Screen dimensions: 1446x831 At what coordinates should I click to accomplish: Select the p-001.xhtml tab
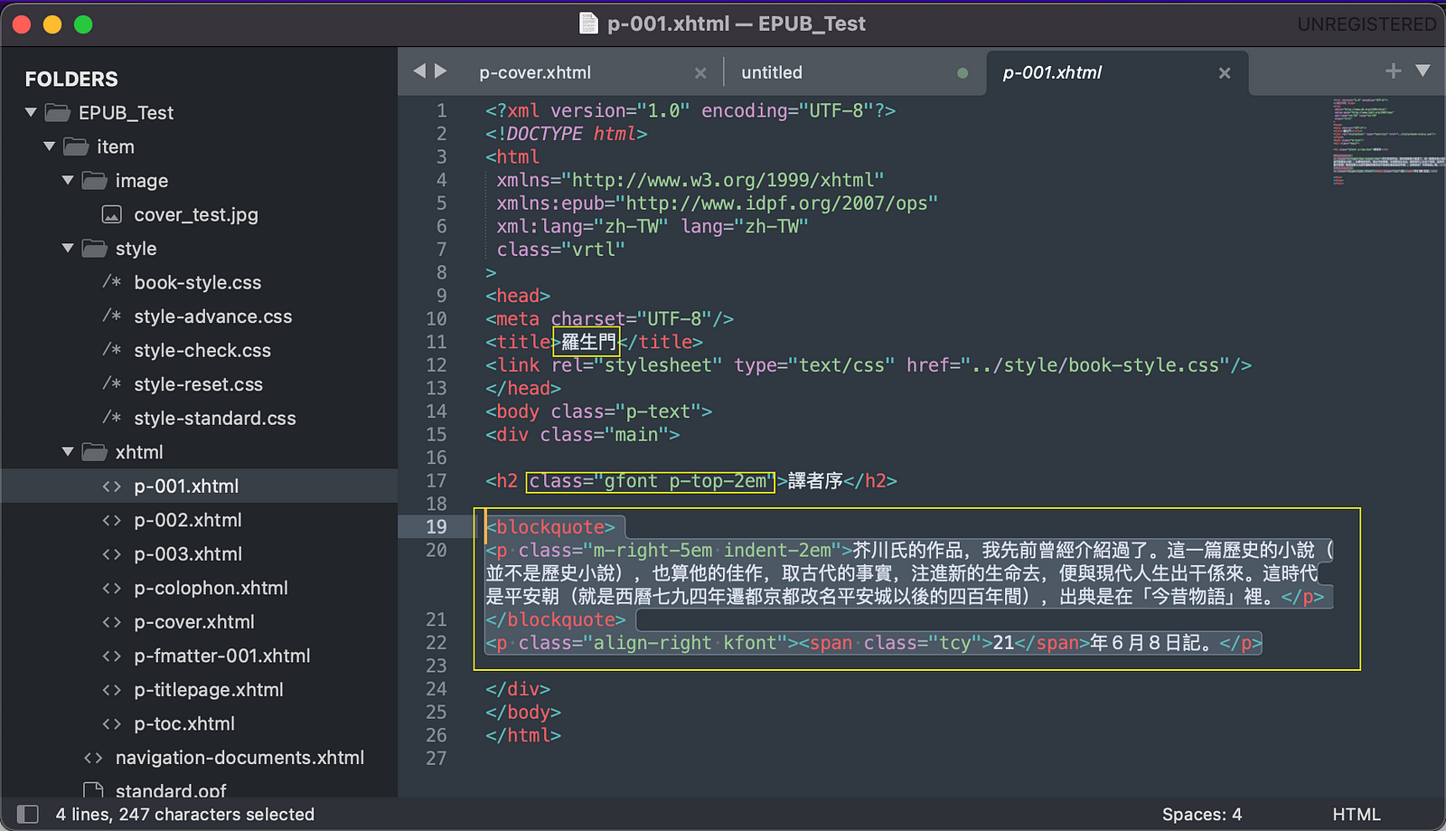click(x=1052, y=72)
